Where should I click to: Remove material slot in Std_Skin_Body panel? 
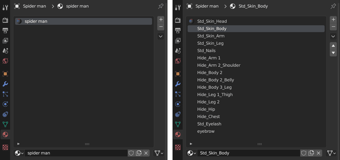(x=333, y=27)
